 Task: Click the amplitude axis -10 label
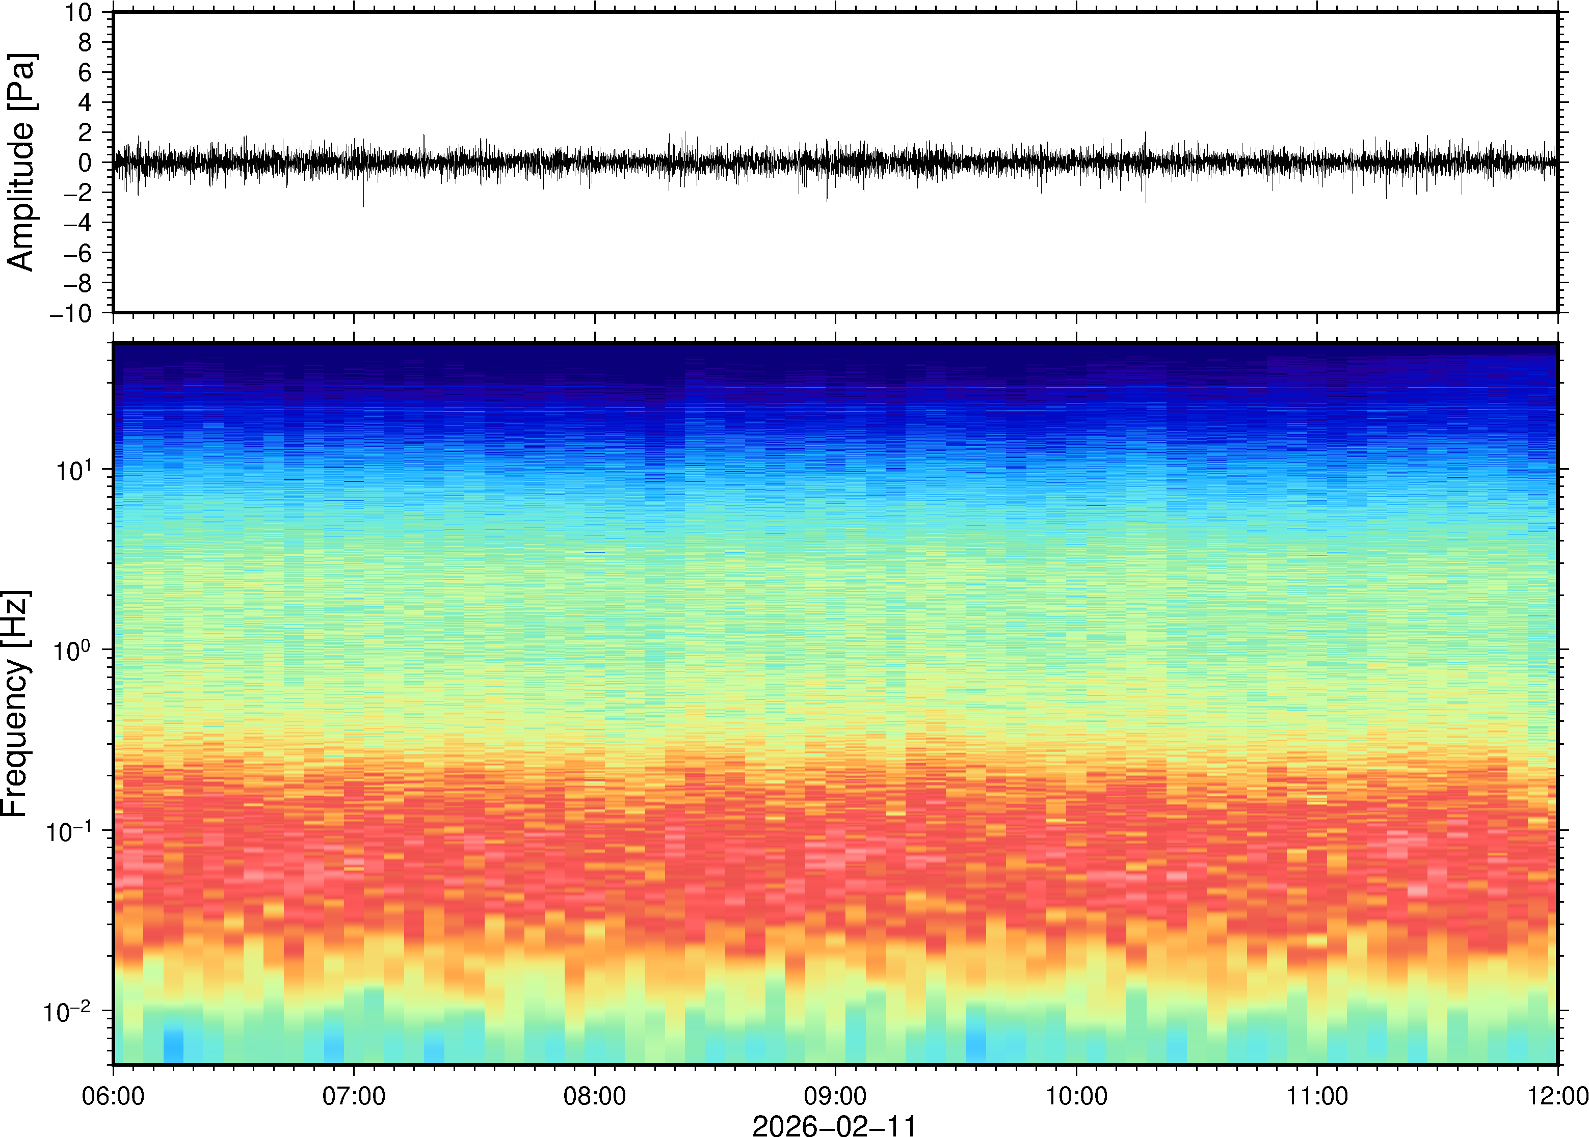(x=71, y=314)
